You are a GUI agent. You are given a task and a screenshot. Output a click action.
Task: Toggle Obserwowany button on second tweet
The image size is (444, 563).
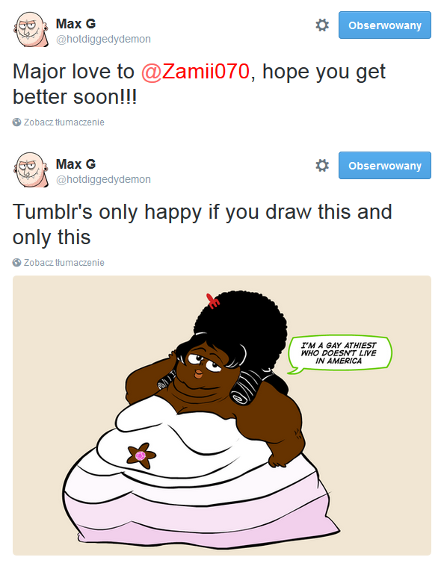(x=385, y=166)
